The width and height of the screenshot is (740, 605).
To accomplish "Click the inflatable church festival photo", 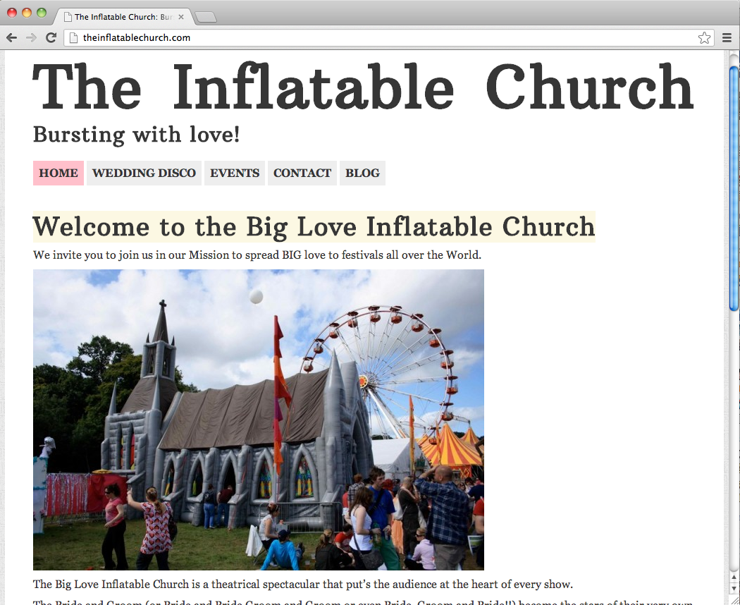I will coord(259,420).
